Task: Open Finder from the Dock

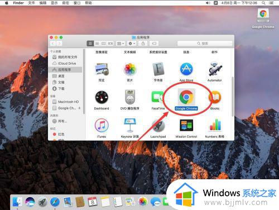Action: 17,202
